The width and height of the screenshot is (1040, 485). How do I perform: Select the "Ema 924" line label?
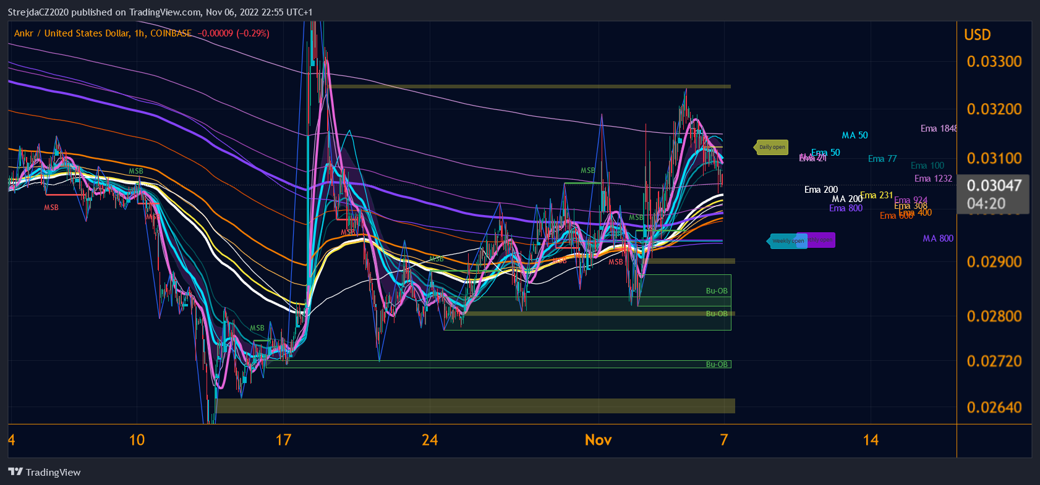point(911,200)
